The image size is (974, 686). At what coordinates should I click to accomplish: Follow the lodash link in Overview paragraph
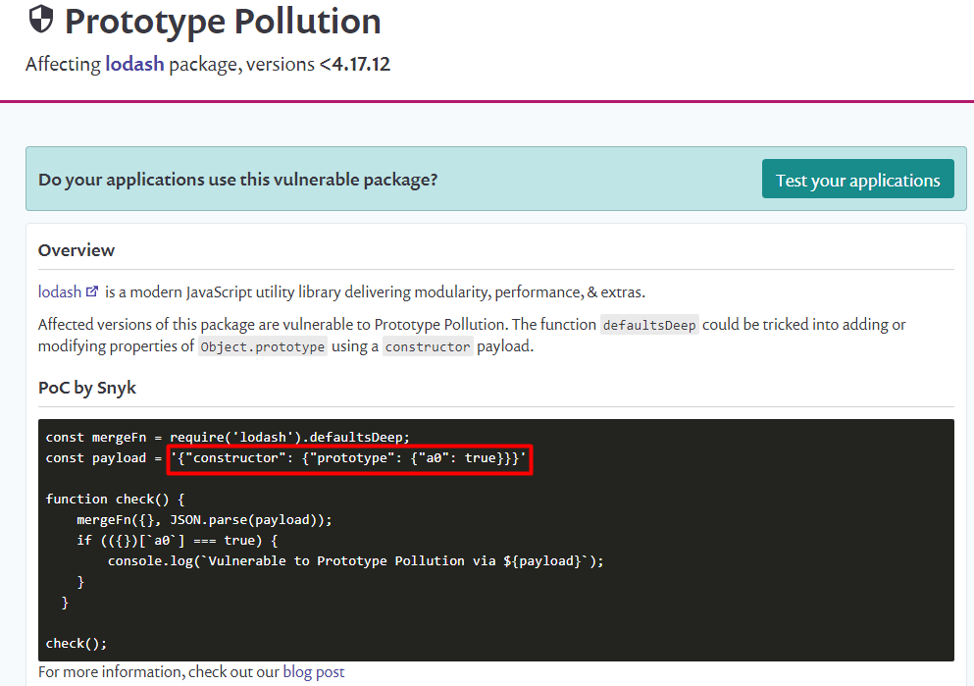tap(59, 291)
